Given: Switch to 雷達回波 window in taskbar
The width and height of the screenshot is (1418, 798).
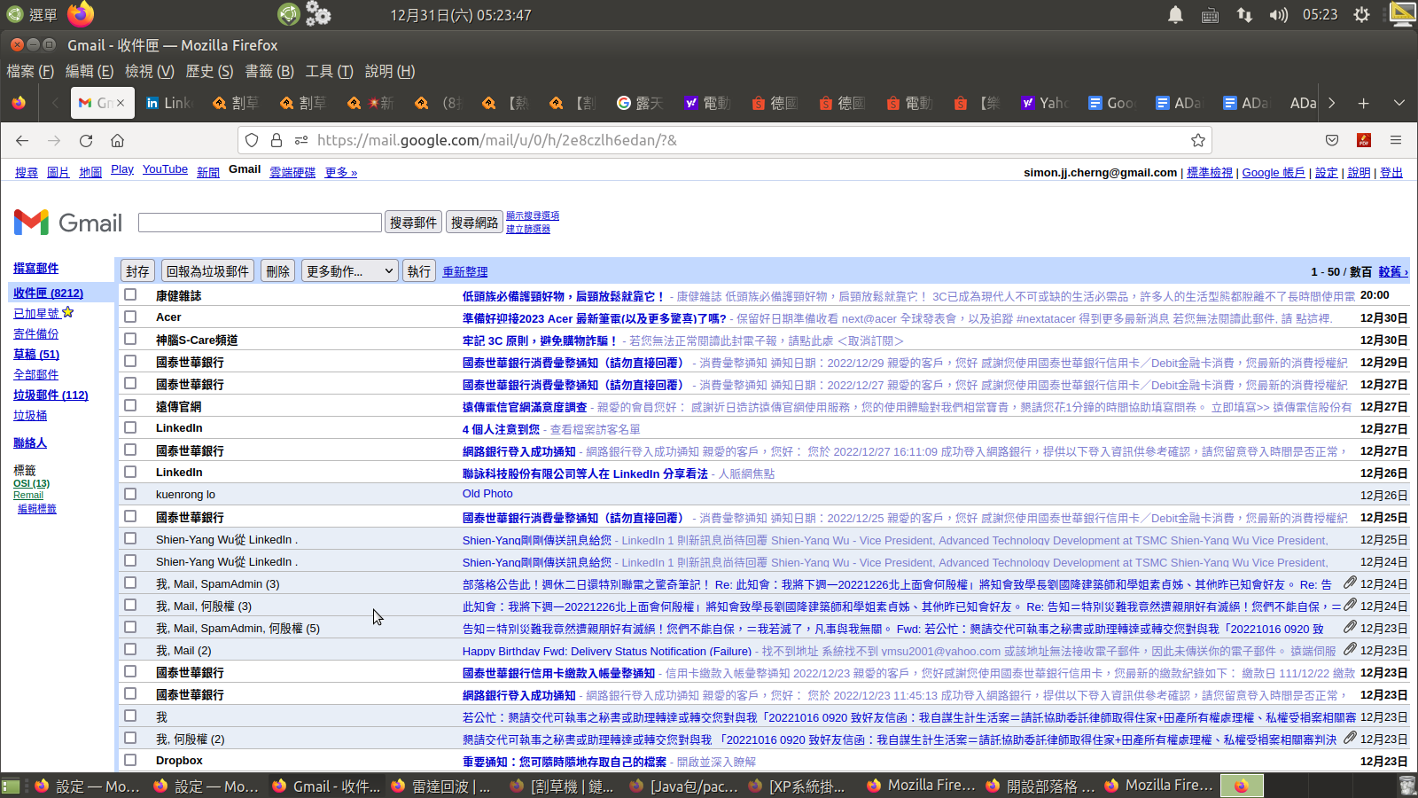Looking at the screenshot, I should point(441,786).
